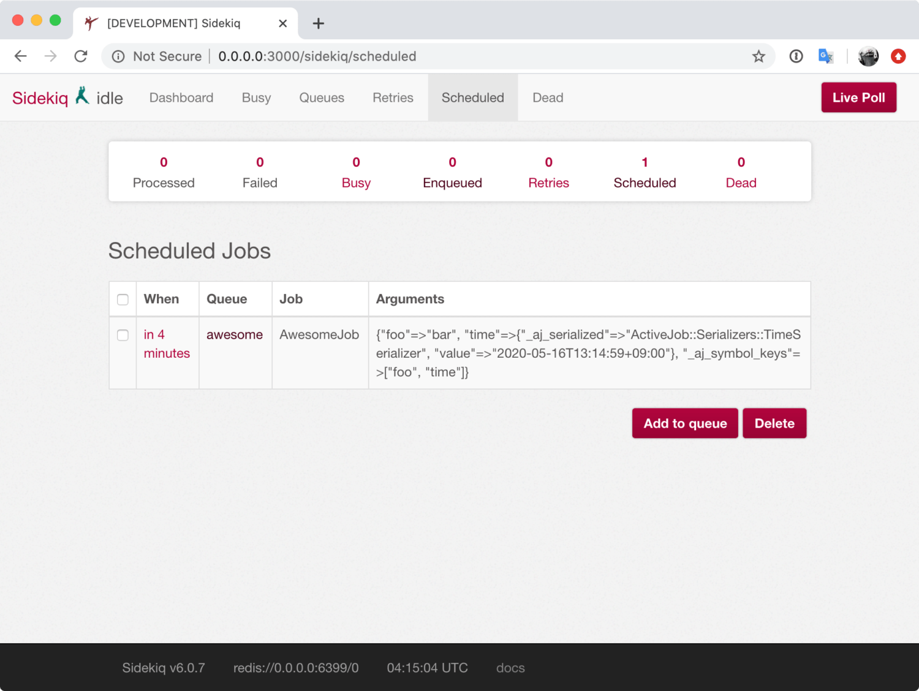Click the red update arrow icon
The width and height of the screenshot is (919, 691).
tap(898, 56)
